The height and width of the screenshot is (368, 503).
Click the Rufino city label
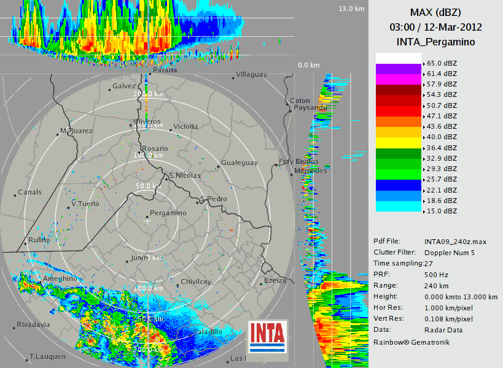39,240
